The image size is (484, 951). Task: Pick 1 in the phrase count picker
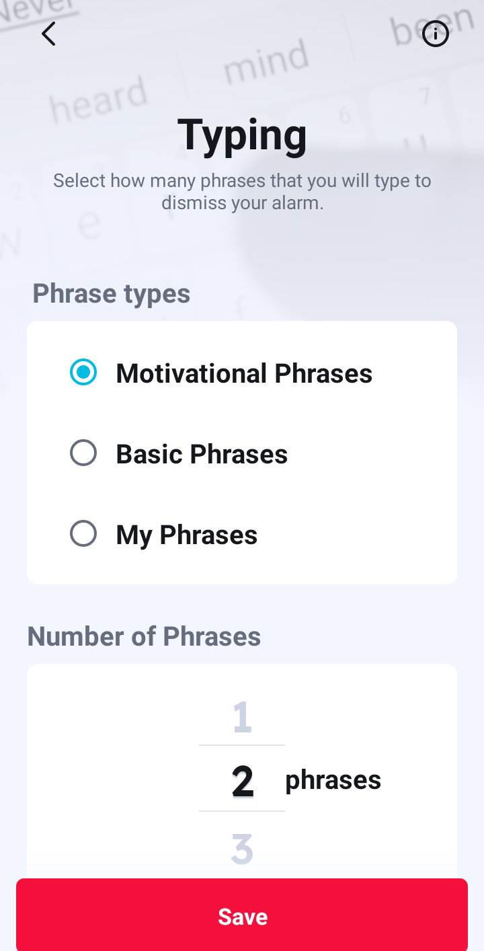click(242, 717)
